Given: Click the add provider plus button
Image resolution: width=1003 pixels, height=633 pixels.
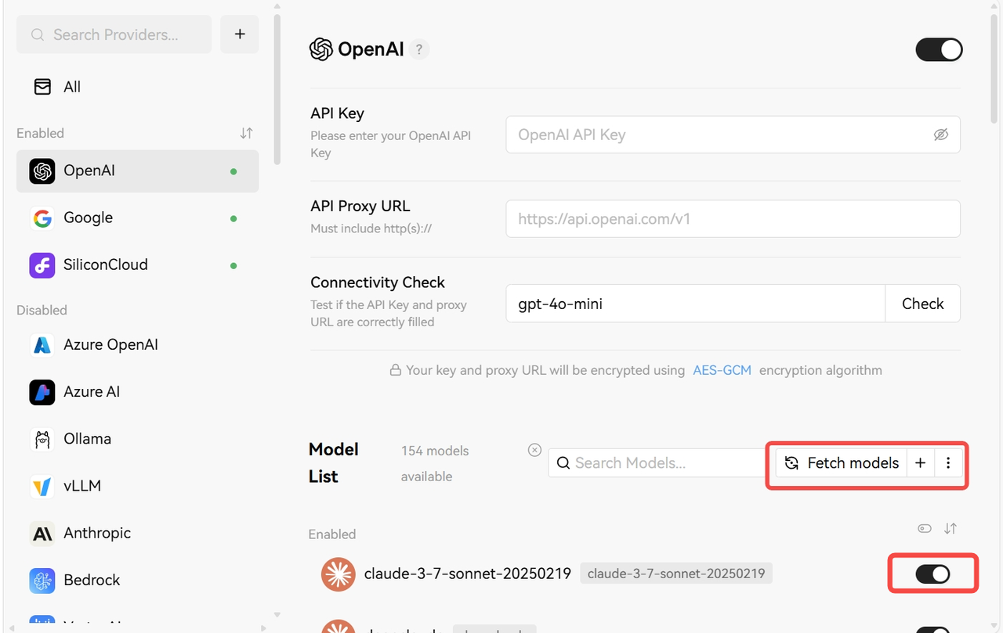Looking at the screenshot, I should (x=240, y=34).
